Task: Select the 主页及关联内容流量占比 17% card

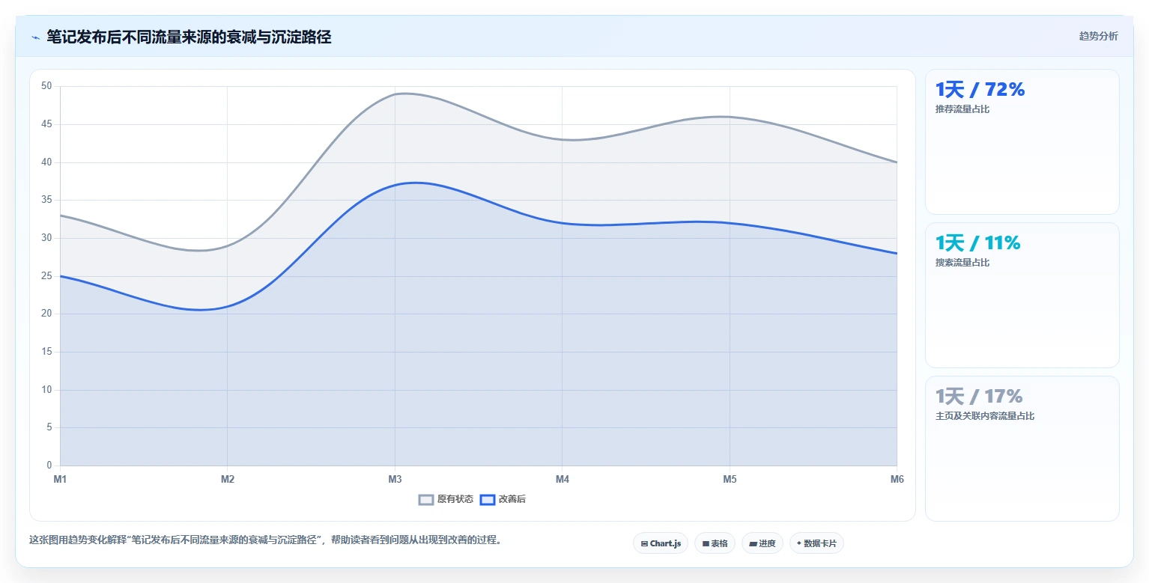Action: (x=1022, y=448)
